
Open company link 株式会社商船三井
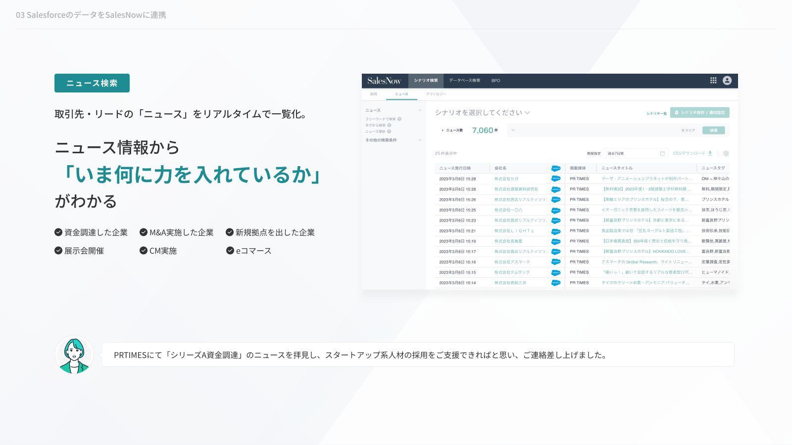[x=510, y=283]
